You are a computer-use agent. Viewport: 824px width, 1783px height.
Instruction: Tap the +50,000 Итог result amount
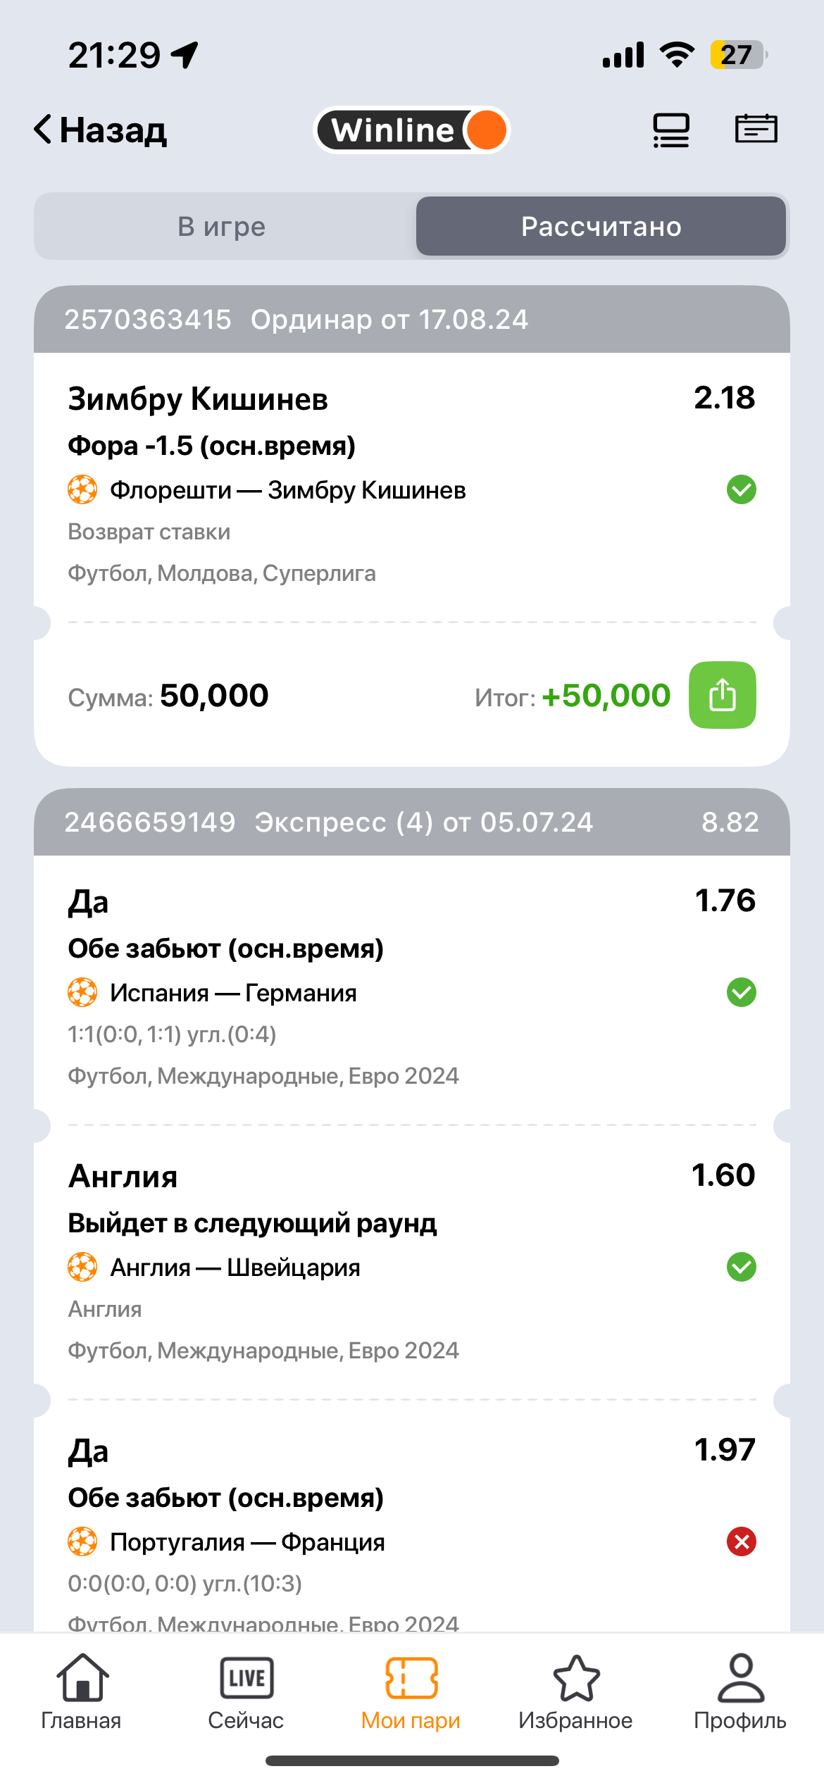pos(606,696)
